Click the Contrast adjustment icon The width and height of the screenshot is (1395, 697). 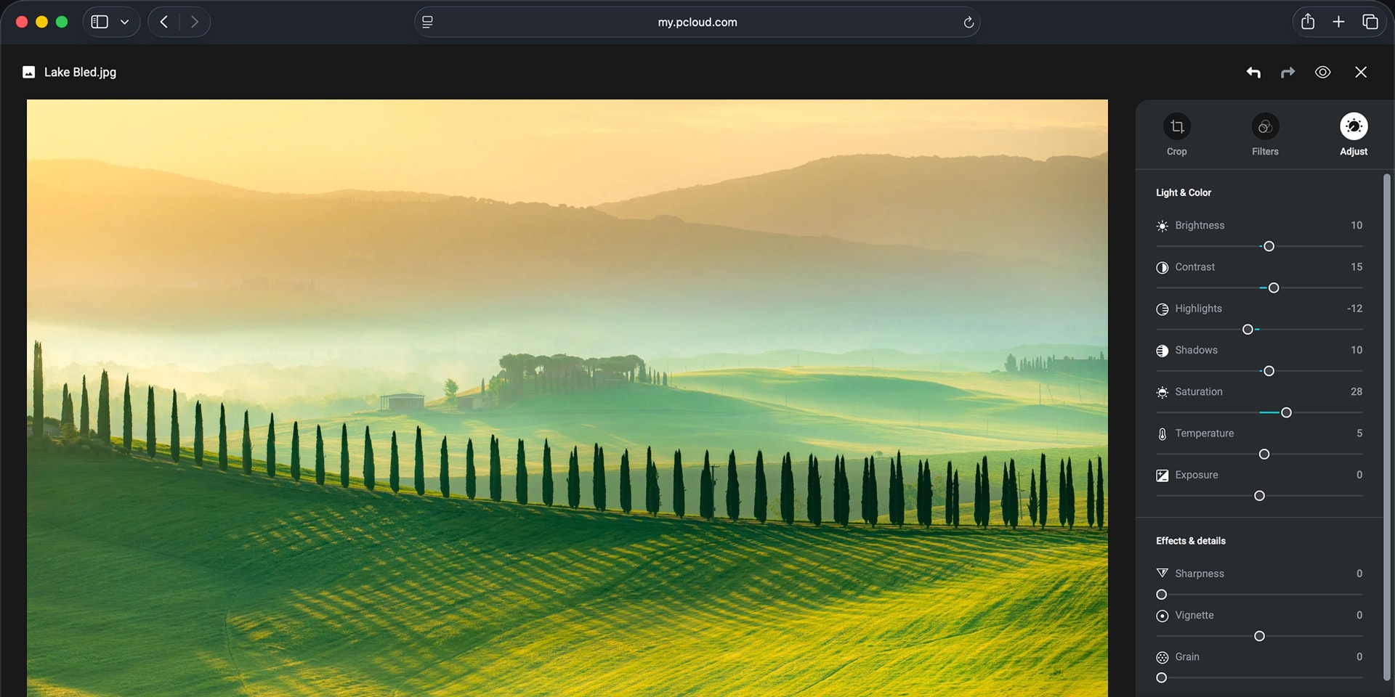click(1162, 267)
